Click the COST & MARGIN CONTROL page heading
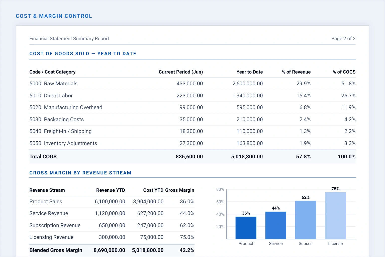Screen dimensions: 385x257 tap(54, 16)
